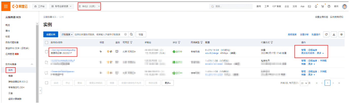Viewport: 349px width, 106px height.
Task: Open the orange hamburger main menu
Action: pyautogui.click(x=6, y=6)
